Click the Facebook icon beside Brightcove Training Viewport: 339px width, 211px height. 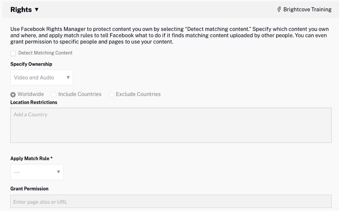pyautogui.click(x=278, y=10)
